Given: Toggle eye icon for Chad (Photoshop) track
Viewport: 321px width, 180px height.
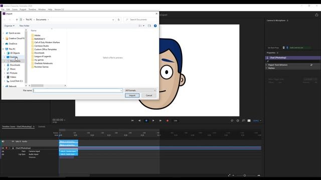Looking at the screenshot, I should coord(3,148).
